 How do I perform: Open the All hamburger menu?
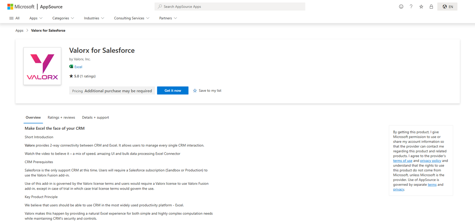coord(14,18)
